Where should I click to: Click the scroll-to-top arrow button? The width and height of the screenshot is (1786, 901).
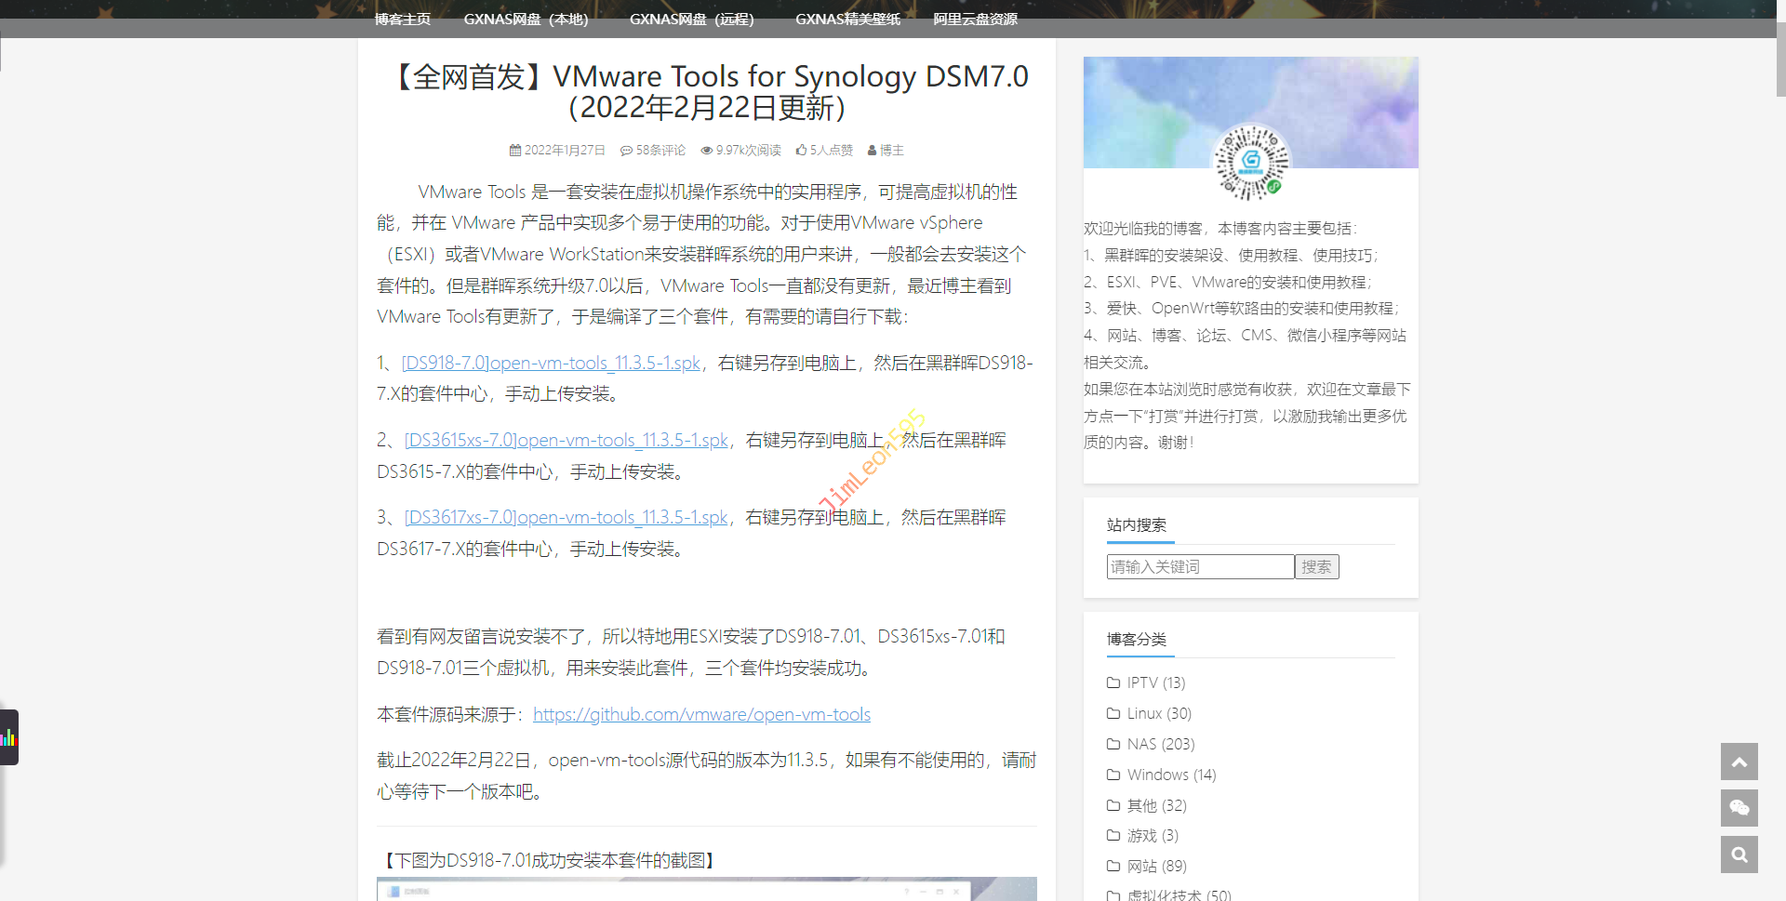point(1739,762)
